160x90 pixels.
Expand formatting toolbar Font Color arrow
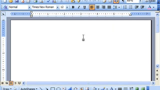click(x=153, y=7)
